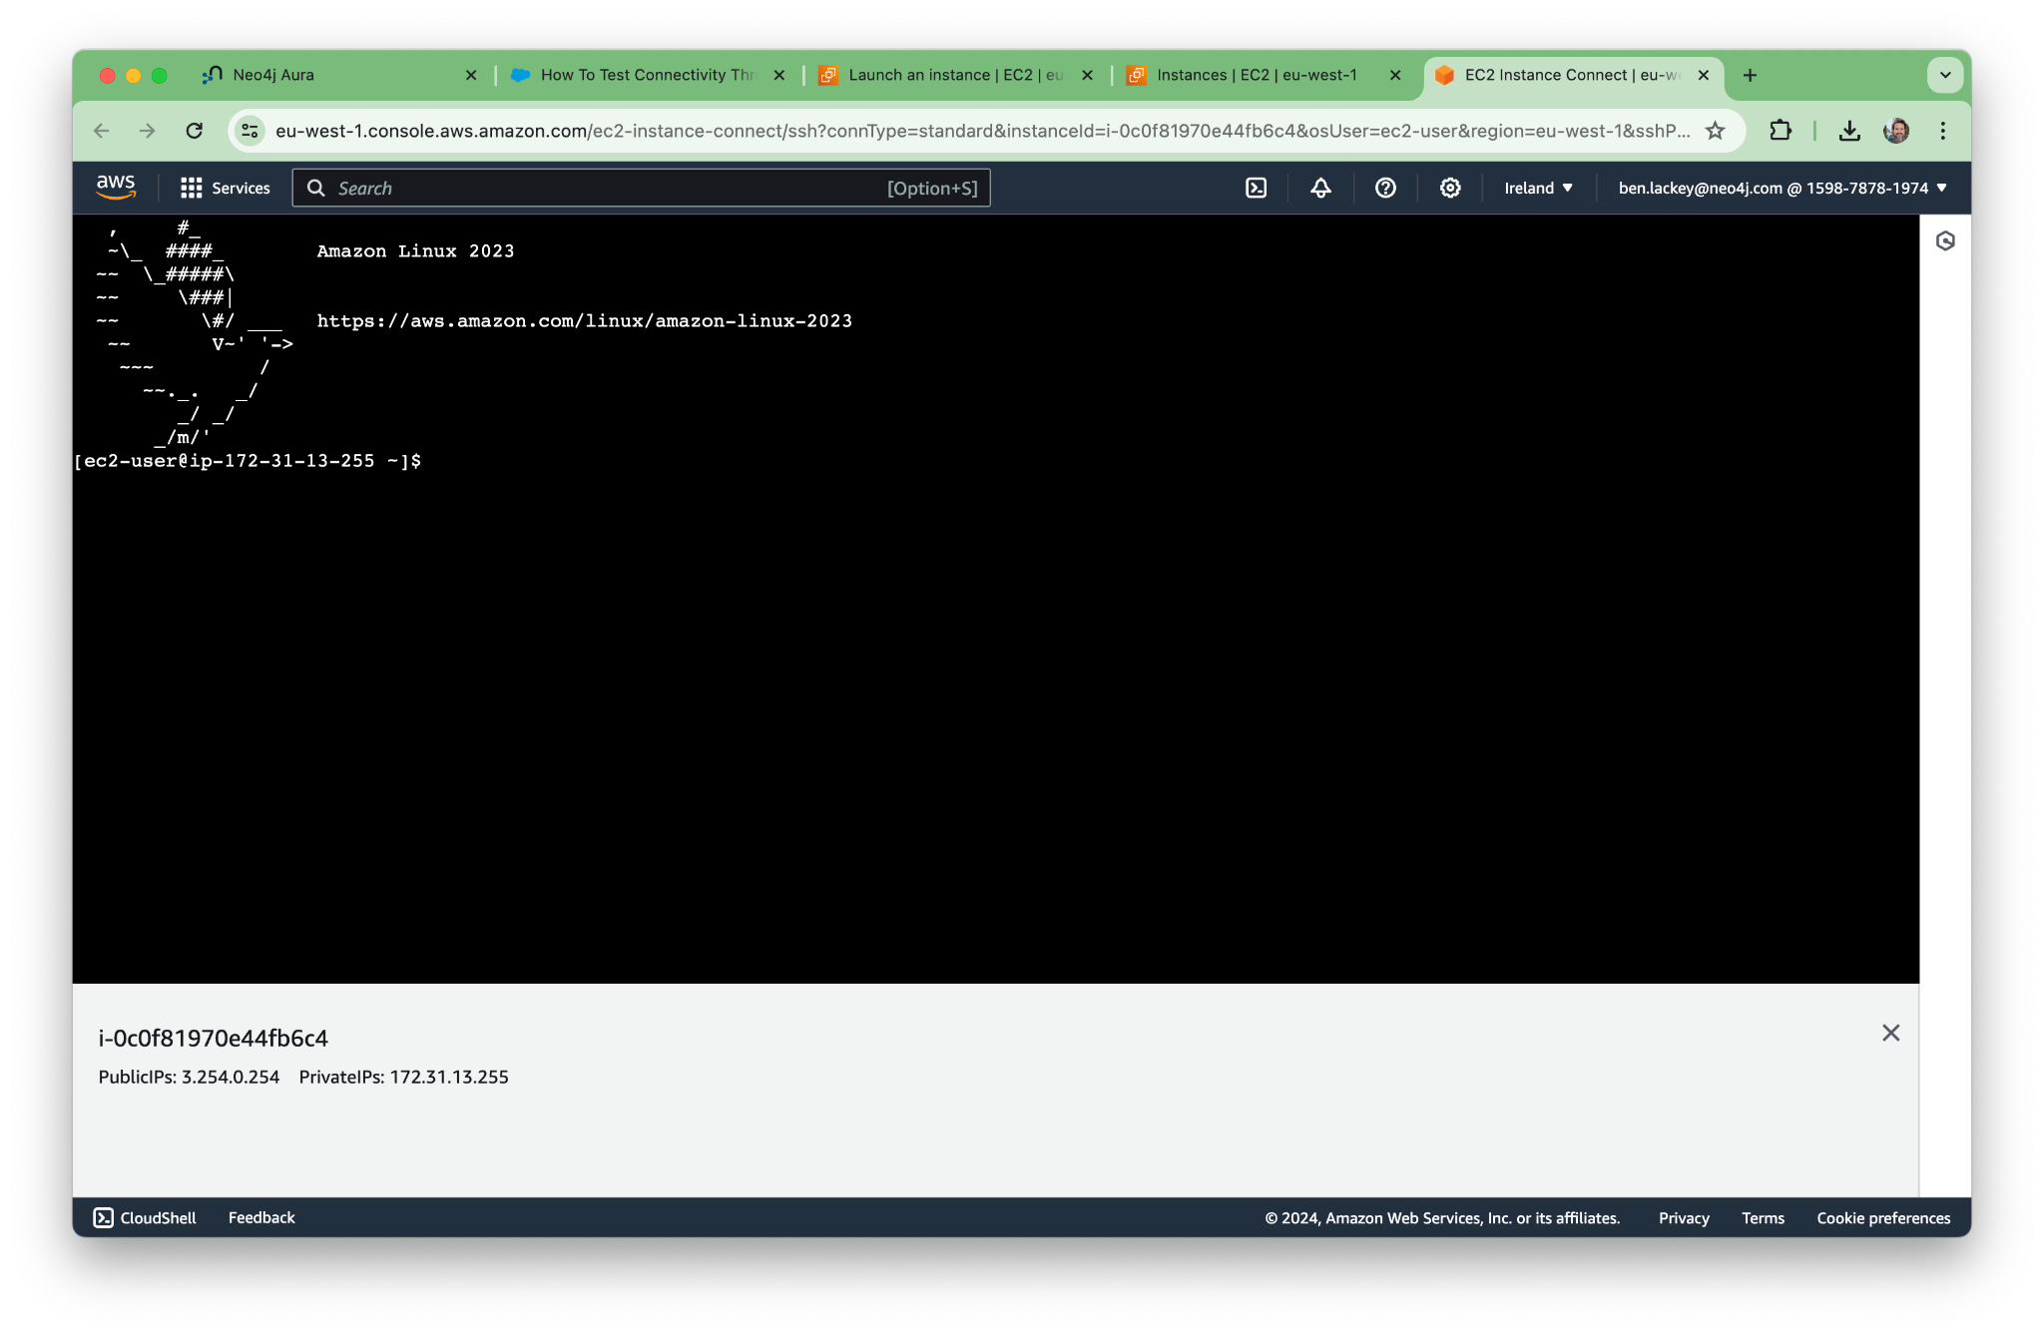Close the Instances EC2 tab

coord(1395,75)
